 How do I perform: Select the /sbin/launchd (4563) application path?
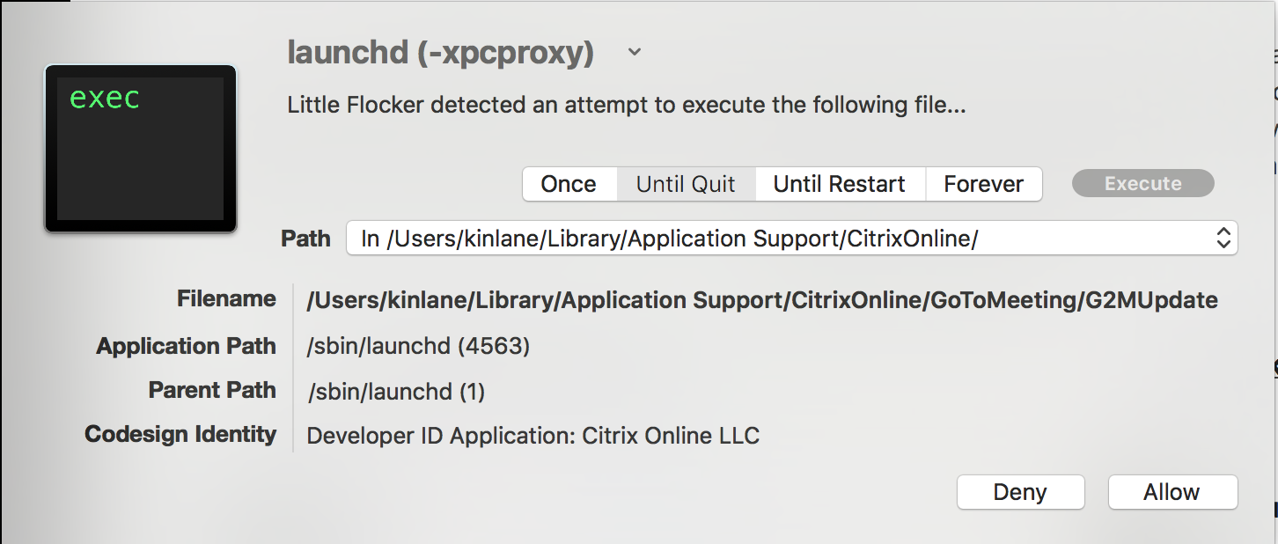[418, 347]
